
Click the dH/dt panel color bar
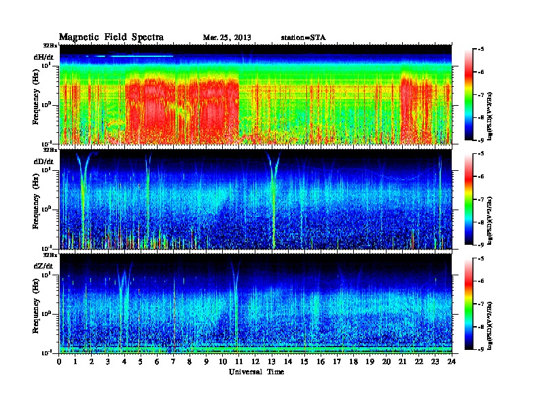coord(469,95)
